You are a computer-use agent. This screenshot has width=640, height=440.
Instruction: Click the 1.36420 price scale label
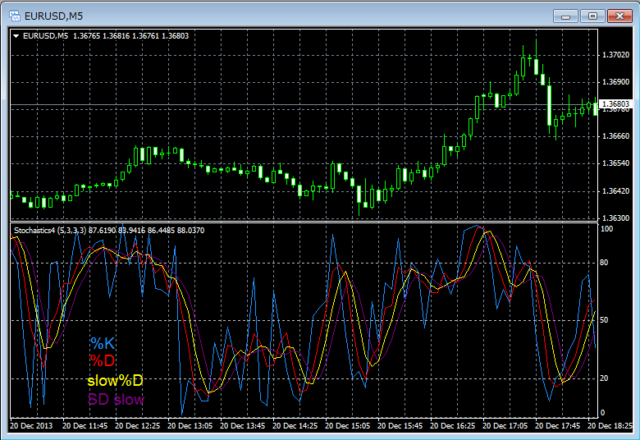click(615, 191)
